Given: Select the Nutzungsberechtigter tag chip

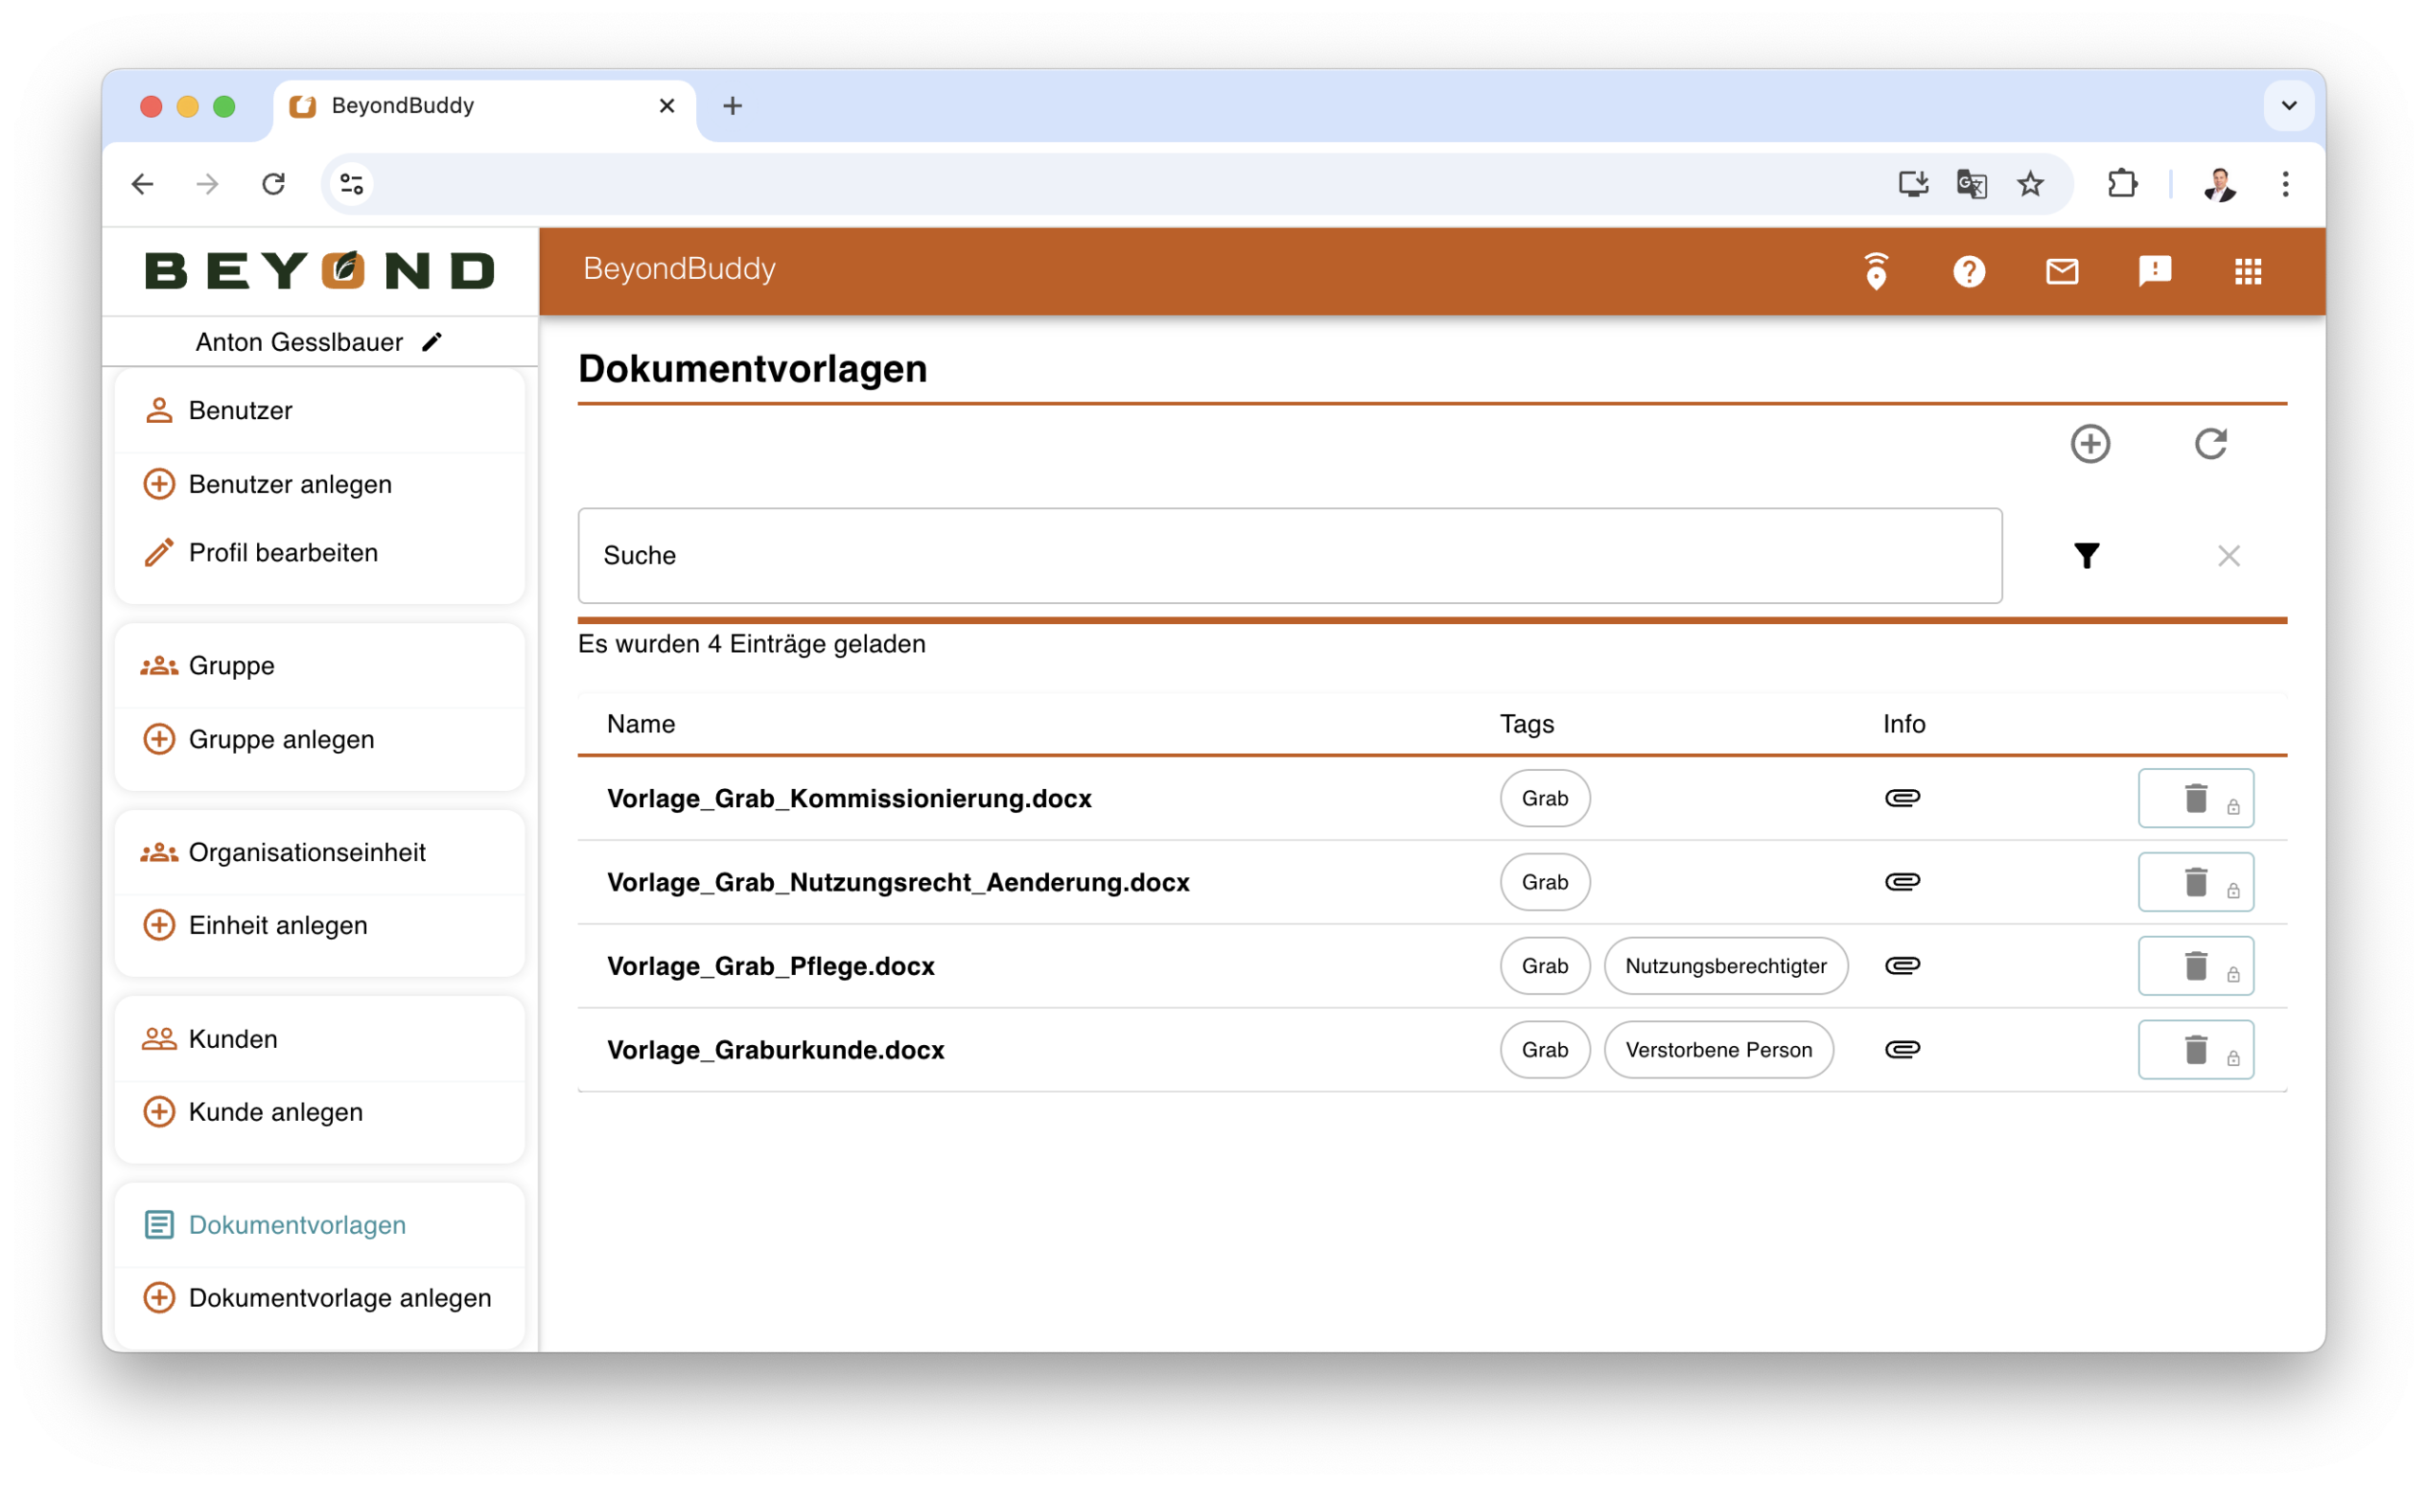Looking at the screenshot, I should (1724, 965).
